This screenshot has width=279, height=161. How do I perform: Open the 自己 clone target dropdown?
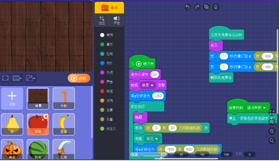pos(155,138)
